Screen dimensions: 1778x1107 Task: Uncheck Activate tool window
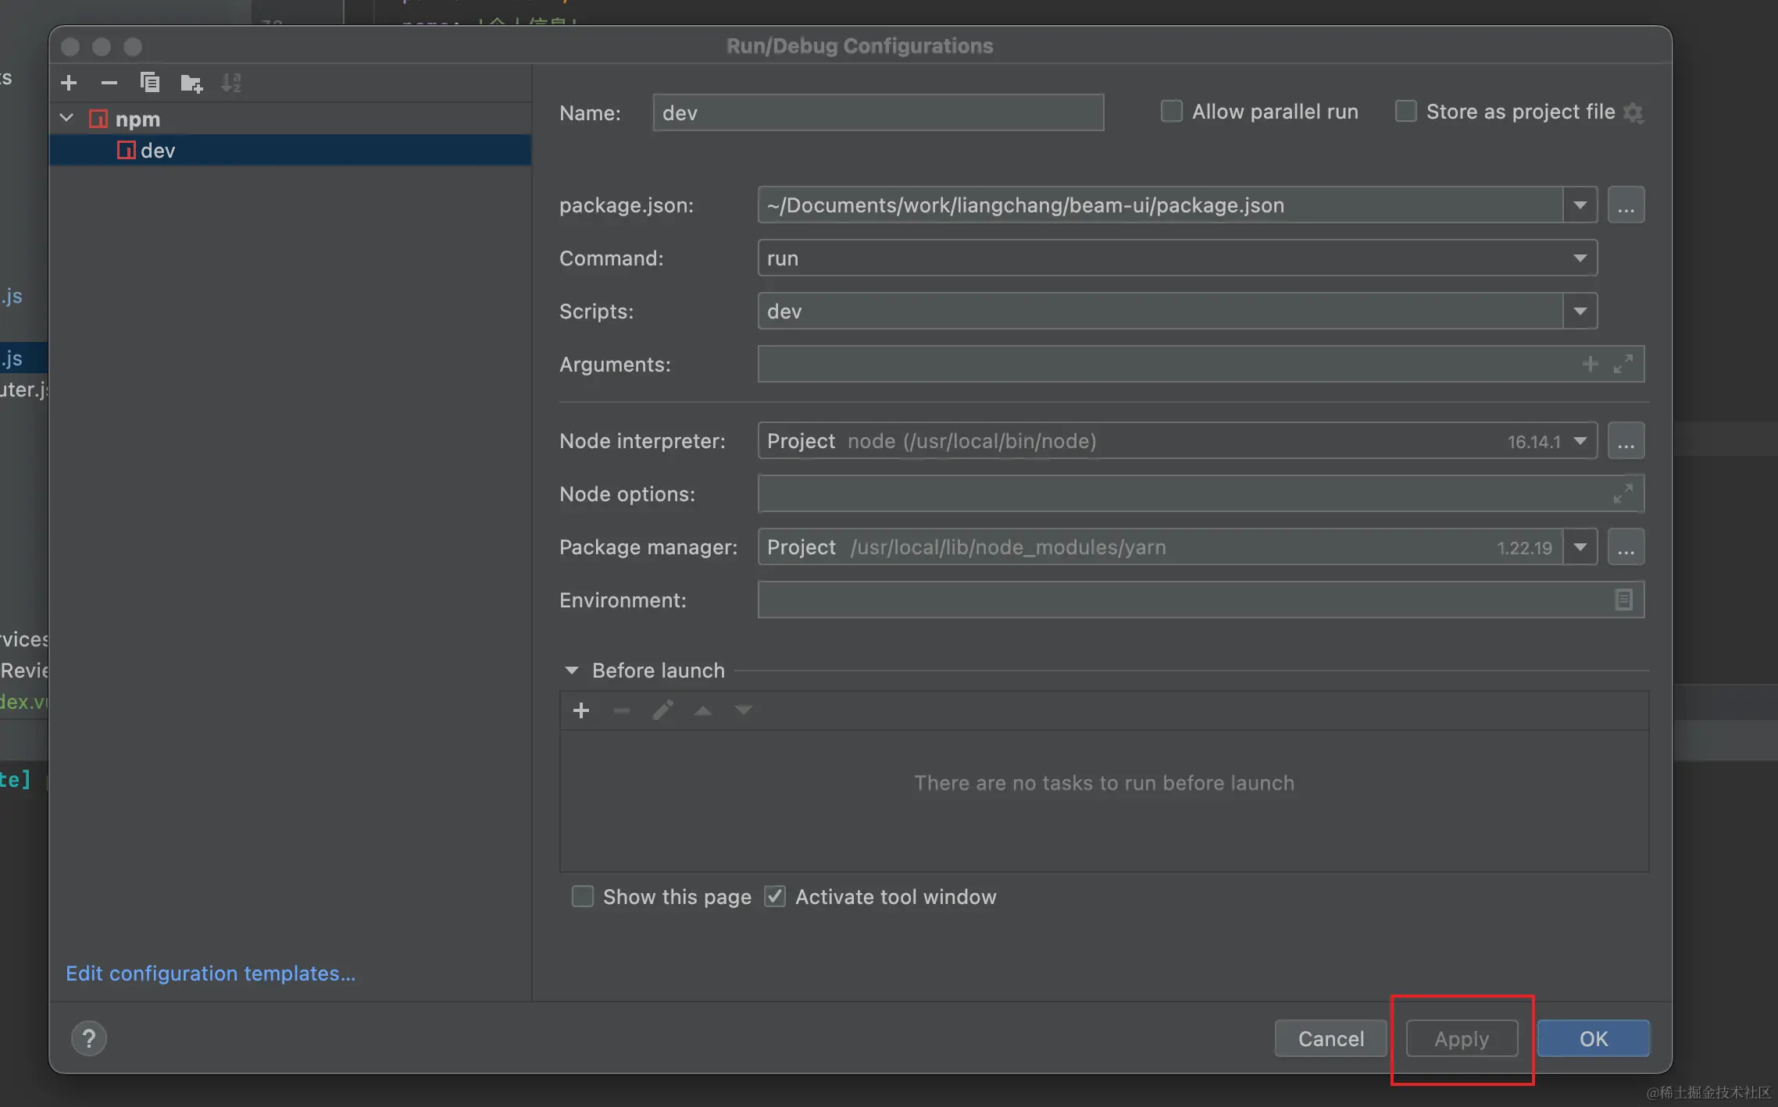point(775,896)
